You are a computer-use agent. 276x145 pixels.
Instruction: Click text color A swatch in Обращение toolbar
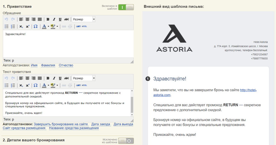pos(44,26)
